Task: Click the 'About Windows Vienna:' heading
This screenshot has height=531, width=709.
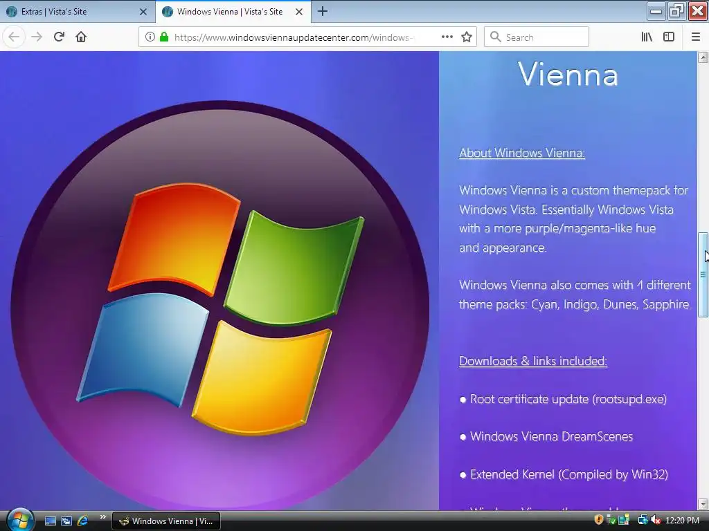Action: [x=522, y=153]
